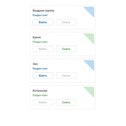This screenshot has width=126, height=126.
Task: Select the Котельная card title
Action: coord(40,91)
